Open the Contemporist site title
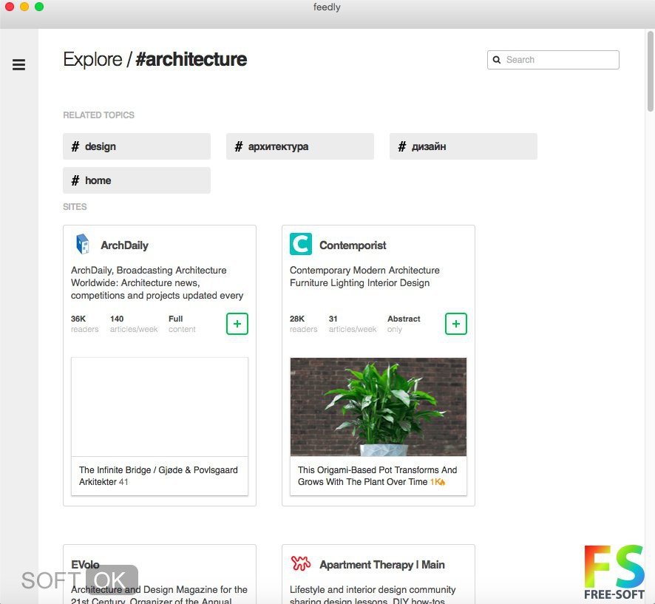 [353, 245]
